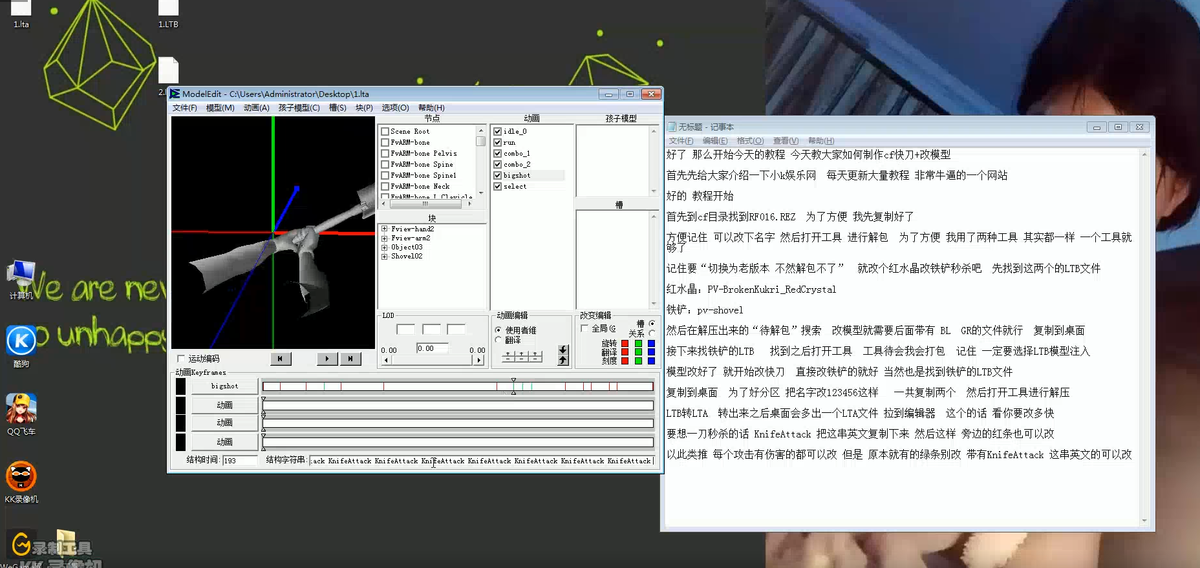1200x568 pixels.
Task: Click the 结构时间 input field showing 193
Action: pyautogui.click(x=240, y=461)
